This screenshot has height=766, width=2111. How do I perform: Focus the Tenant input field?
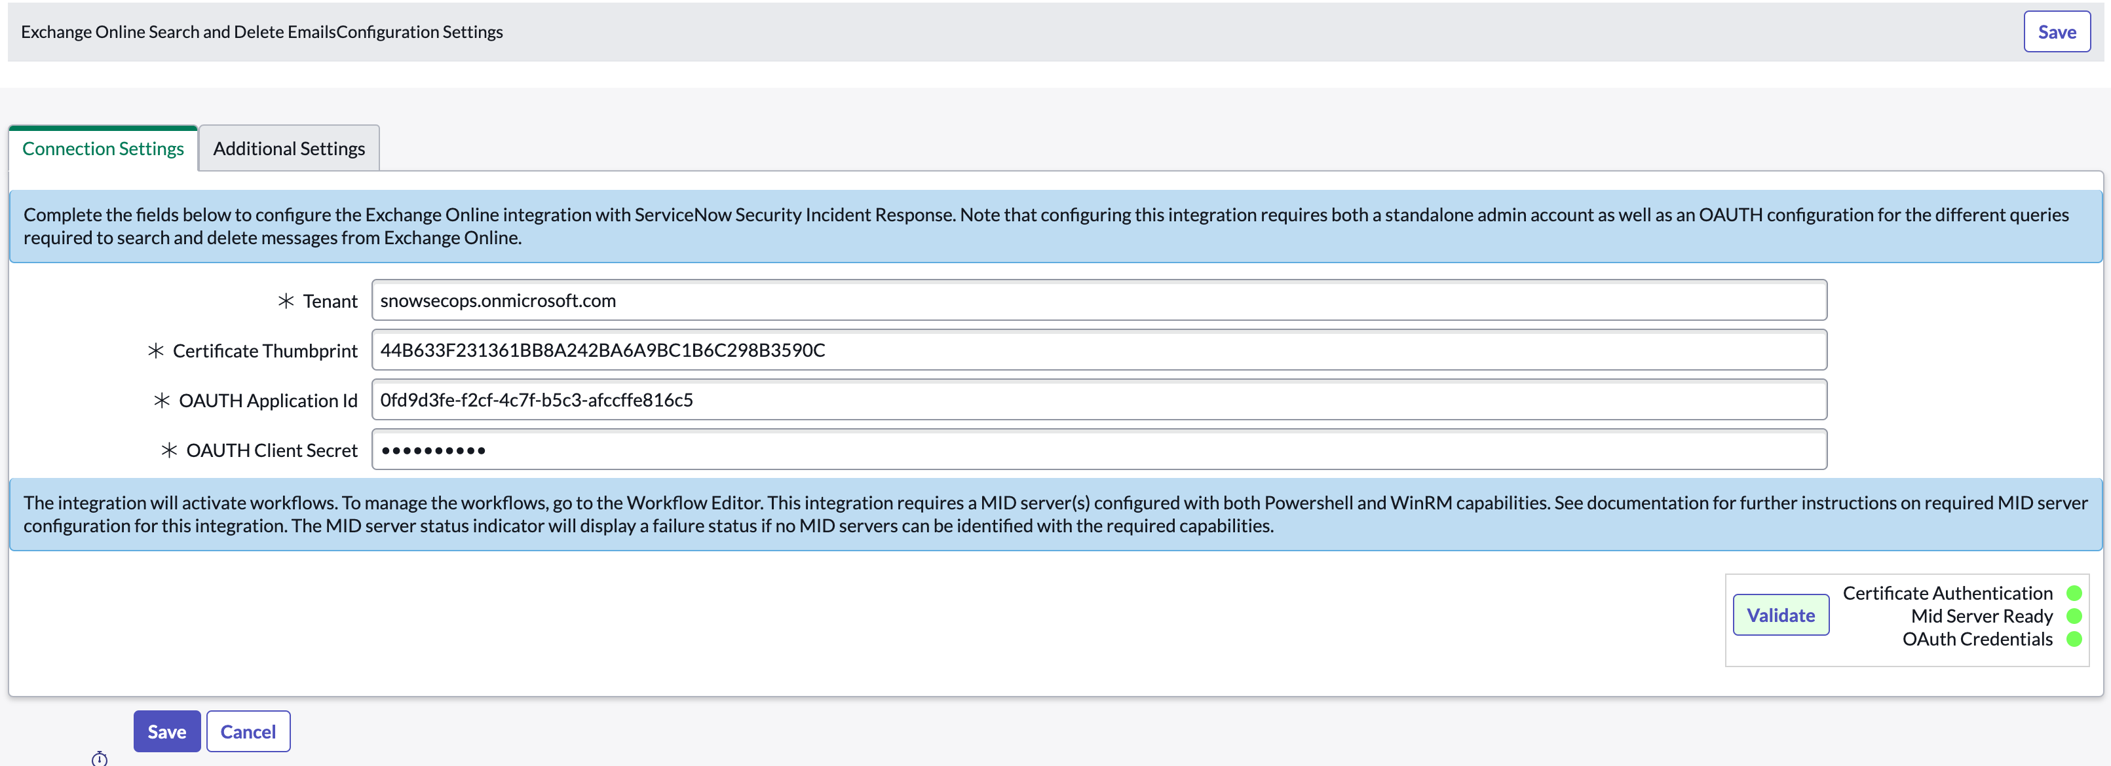point(1099,301)
